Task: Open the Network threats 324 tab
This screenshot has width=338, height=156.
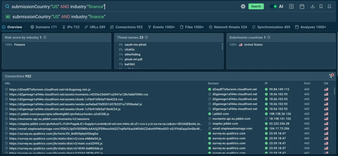Action: pyautogui.click(x=228, y=27)
